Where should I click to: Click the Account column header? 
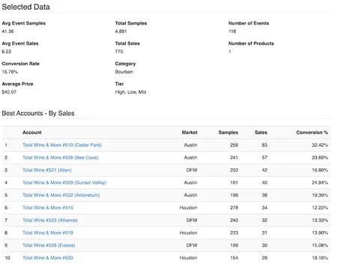(32, 132)
